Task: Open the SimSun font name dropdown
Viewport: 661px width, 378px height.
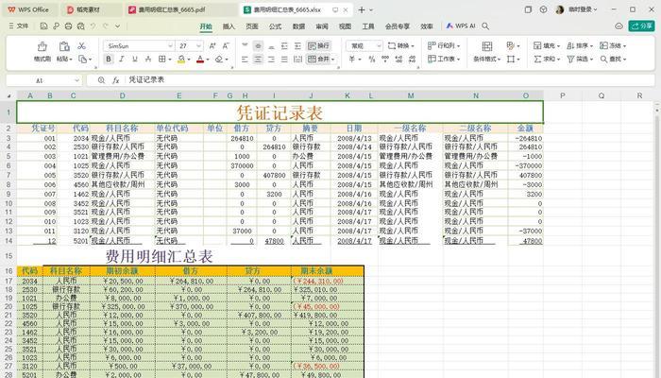Action: coord(170,45)
